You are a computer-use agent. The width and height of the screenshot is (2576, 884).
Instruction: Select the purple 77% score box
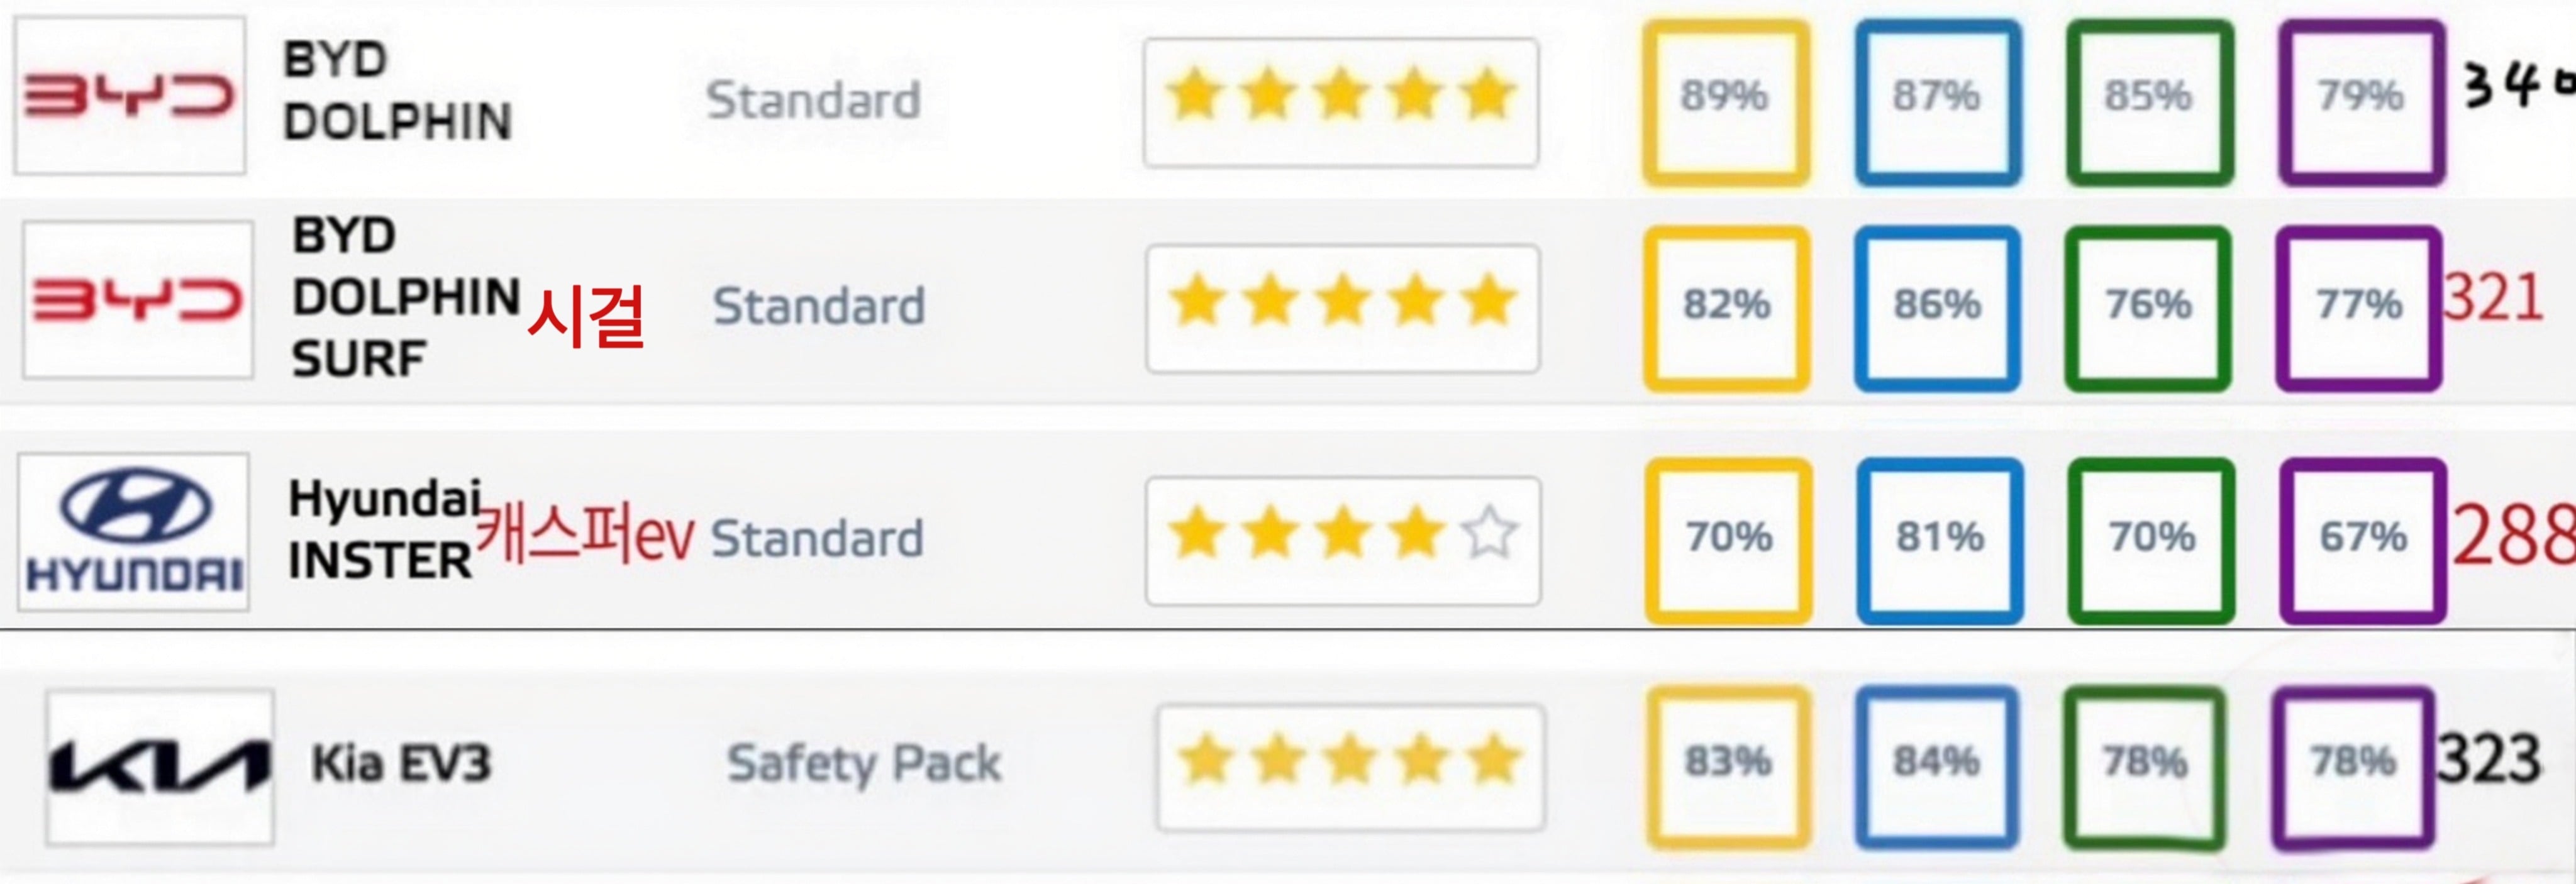click(x=2359, y=308)
